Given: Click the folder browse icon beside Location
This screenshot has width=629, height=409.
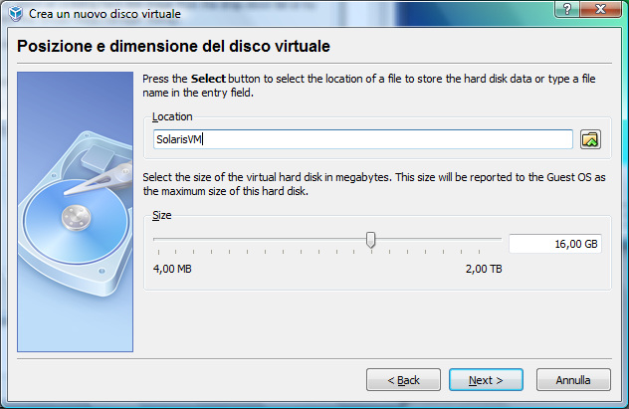Looking at the screenshot, I should click(x=591, y=139).
